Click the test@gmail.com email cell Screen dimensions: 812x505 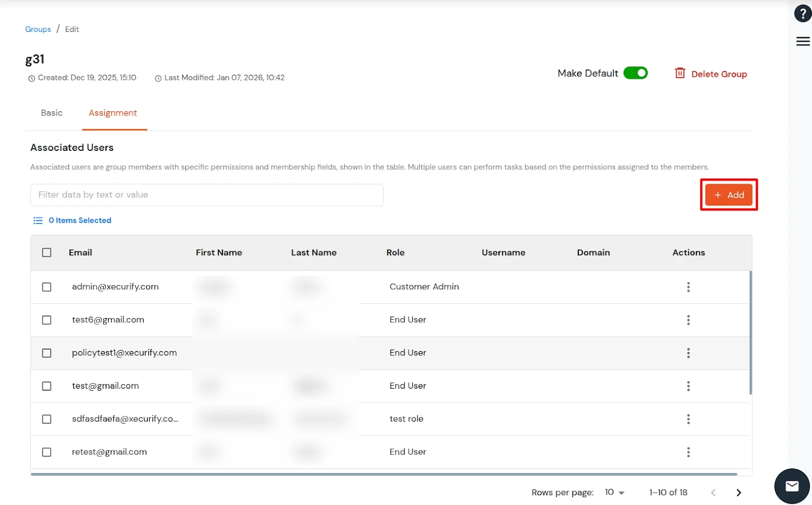106,386
